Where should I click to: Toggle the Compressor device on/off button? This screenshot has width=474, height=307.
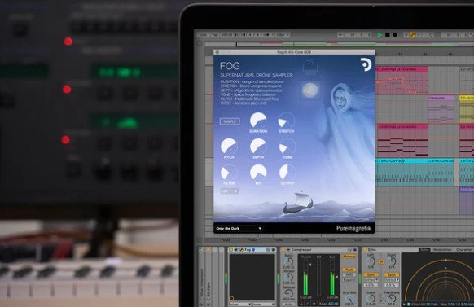click(x=283, y=250)
